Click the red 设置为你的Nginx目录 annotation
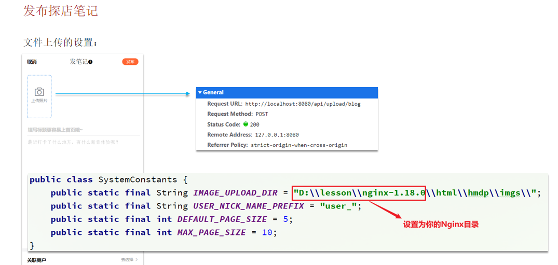Viewport: 558px width, 265px height. click(441, 225)
